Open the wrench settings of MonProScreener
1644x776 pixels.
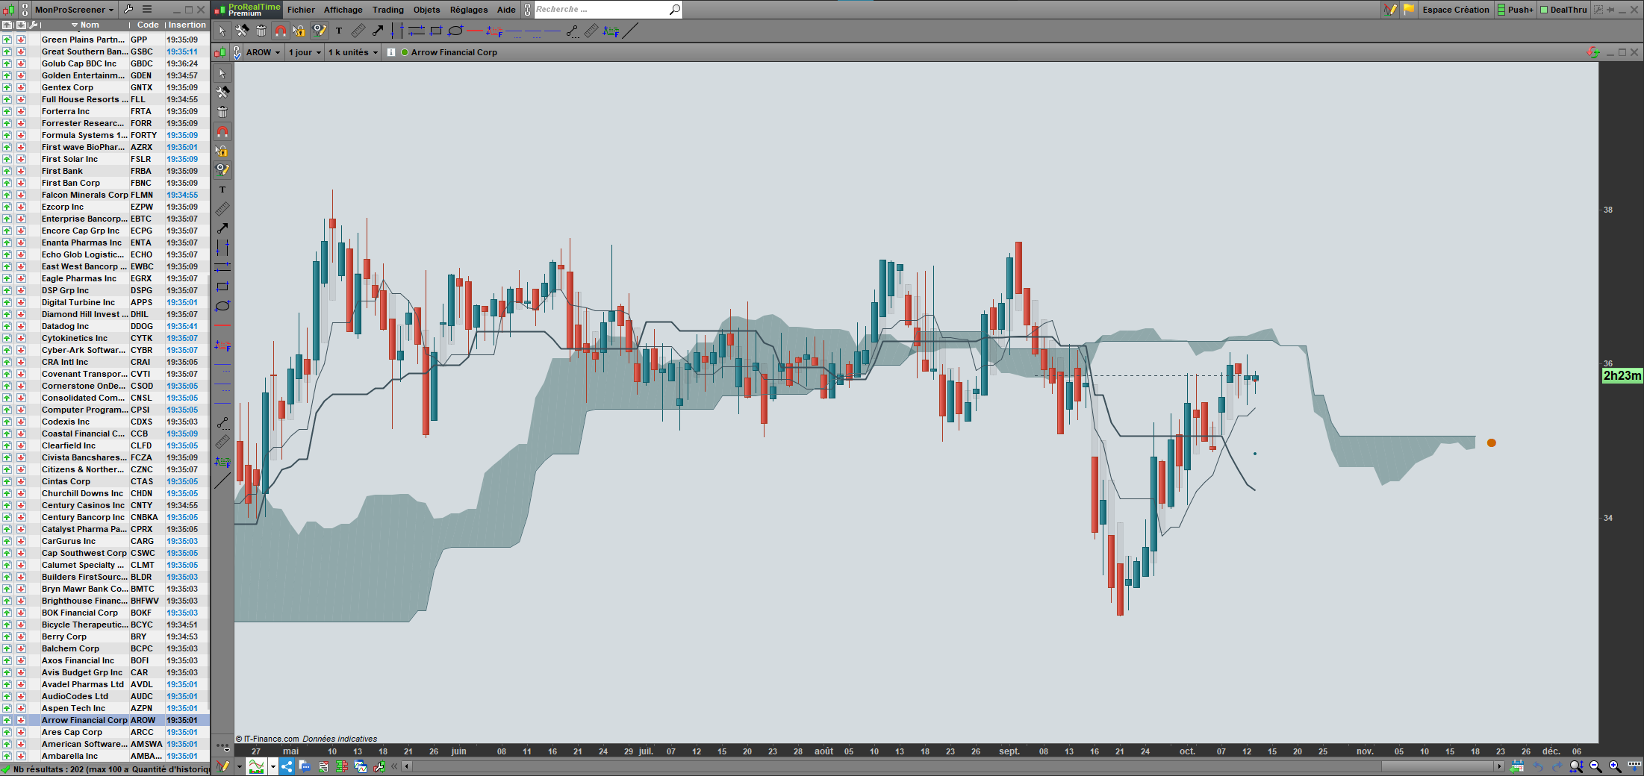pos(128,10)
